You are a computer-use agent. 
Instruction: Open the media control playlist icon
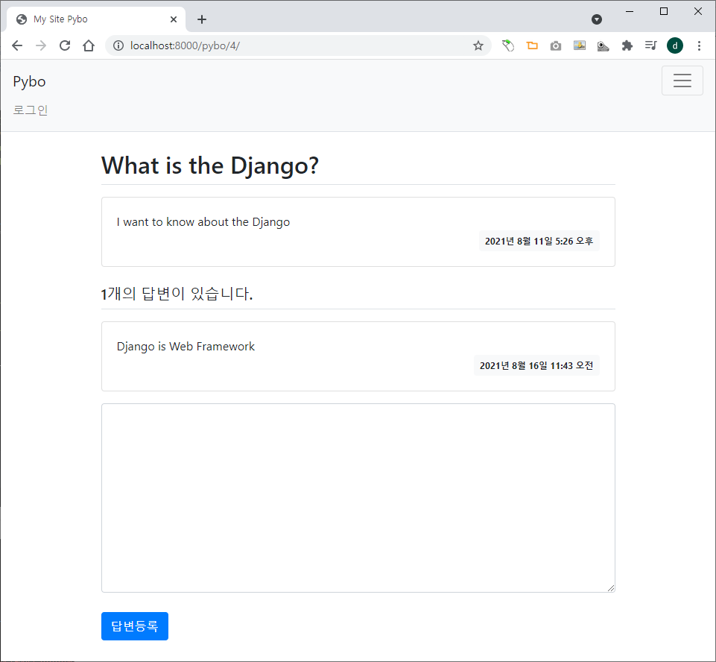point(650,45)
